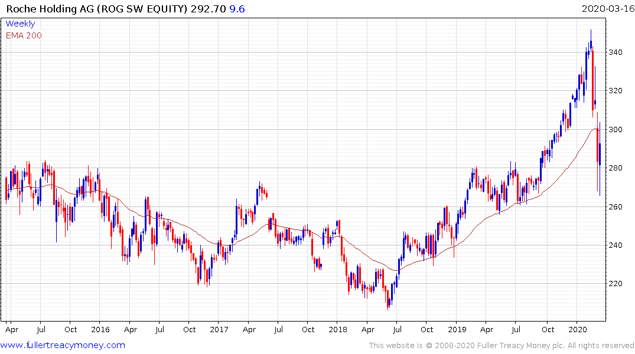The width and height of the screenshot is (635, 354).
Task: Click the blue change value 9.6
Action: coord(237,9)
